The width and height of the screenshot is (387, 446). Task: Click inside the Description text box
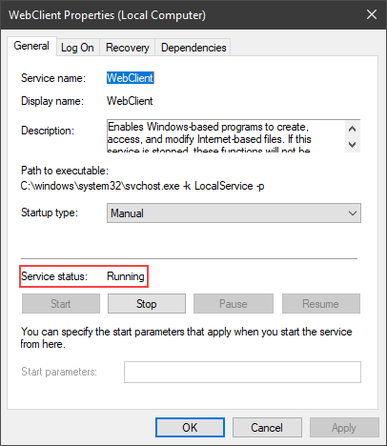pos(226,136)
